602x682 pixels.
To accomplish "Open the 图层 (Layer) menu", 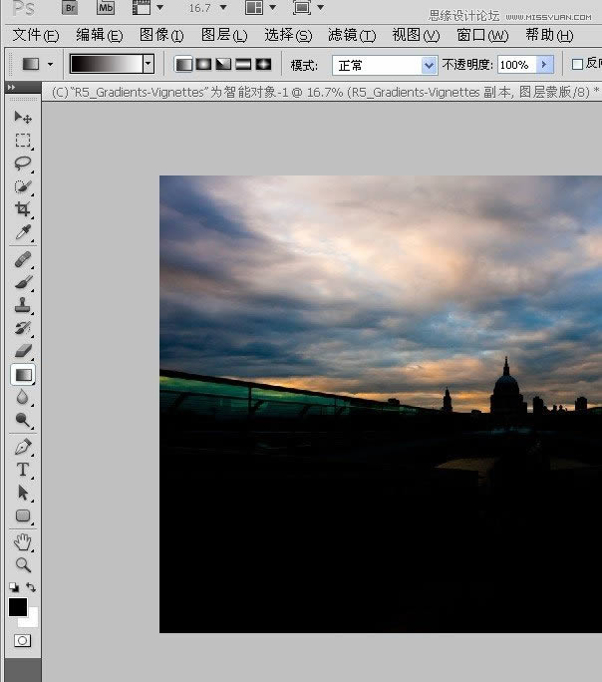I will tap(223, 35).
